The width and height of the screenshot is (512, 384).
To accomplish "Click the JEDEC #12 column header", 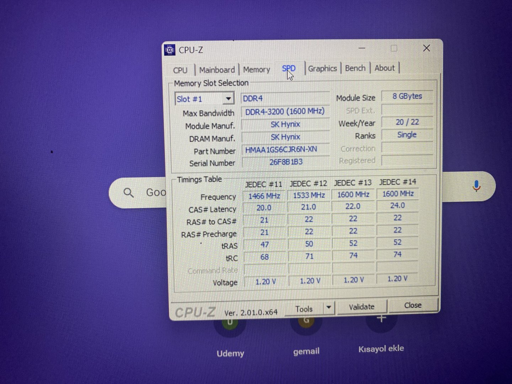I will coord(308,183).
